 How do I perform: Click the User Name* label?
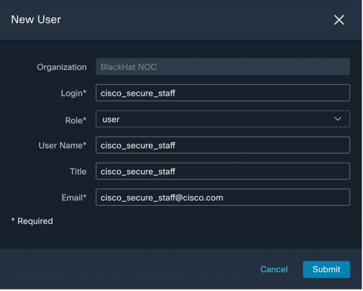click(x=62, y=145)
